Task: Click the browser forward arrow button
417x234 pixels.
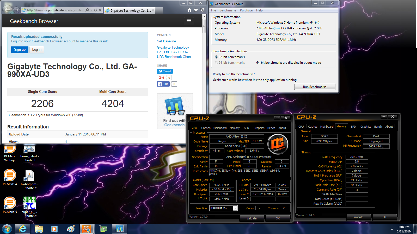Action: [16, 10]
